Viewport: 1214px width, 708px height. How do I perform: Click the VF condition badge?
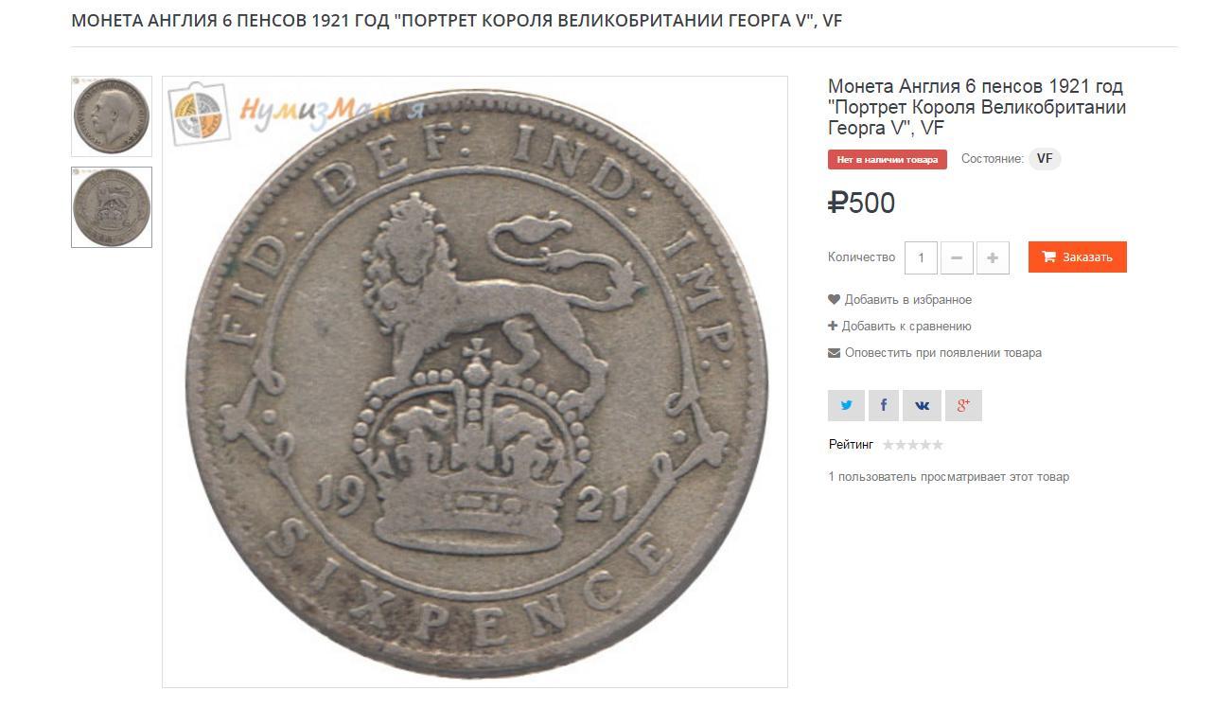point(1045,159)
